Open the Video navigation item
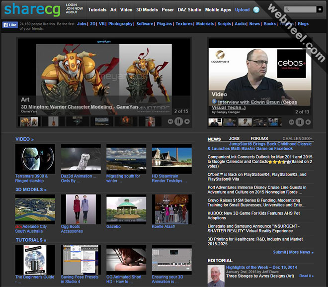Viewport: 328px width, 287px height. [126, 10]
